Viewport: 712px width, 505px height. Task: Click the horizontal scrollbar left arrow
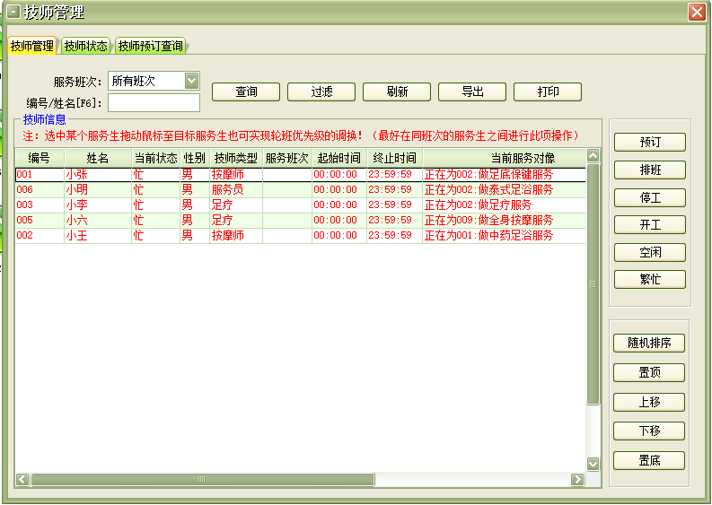(x=22, y=479)
